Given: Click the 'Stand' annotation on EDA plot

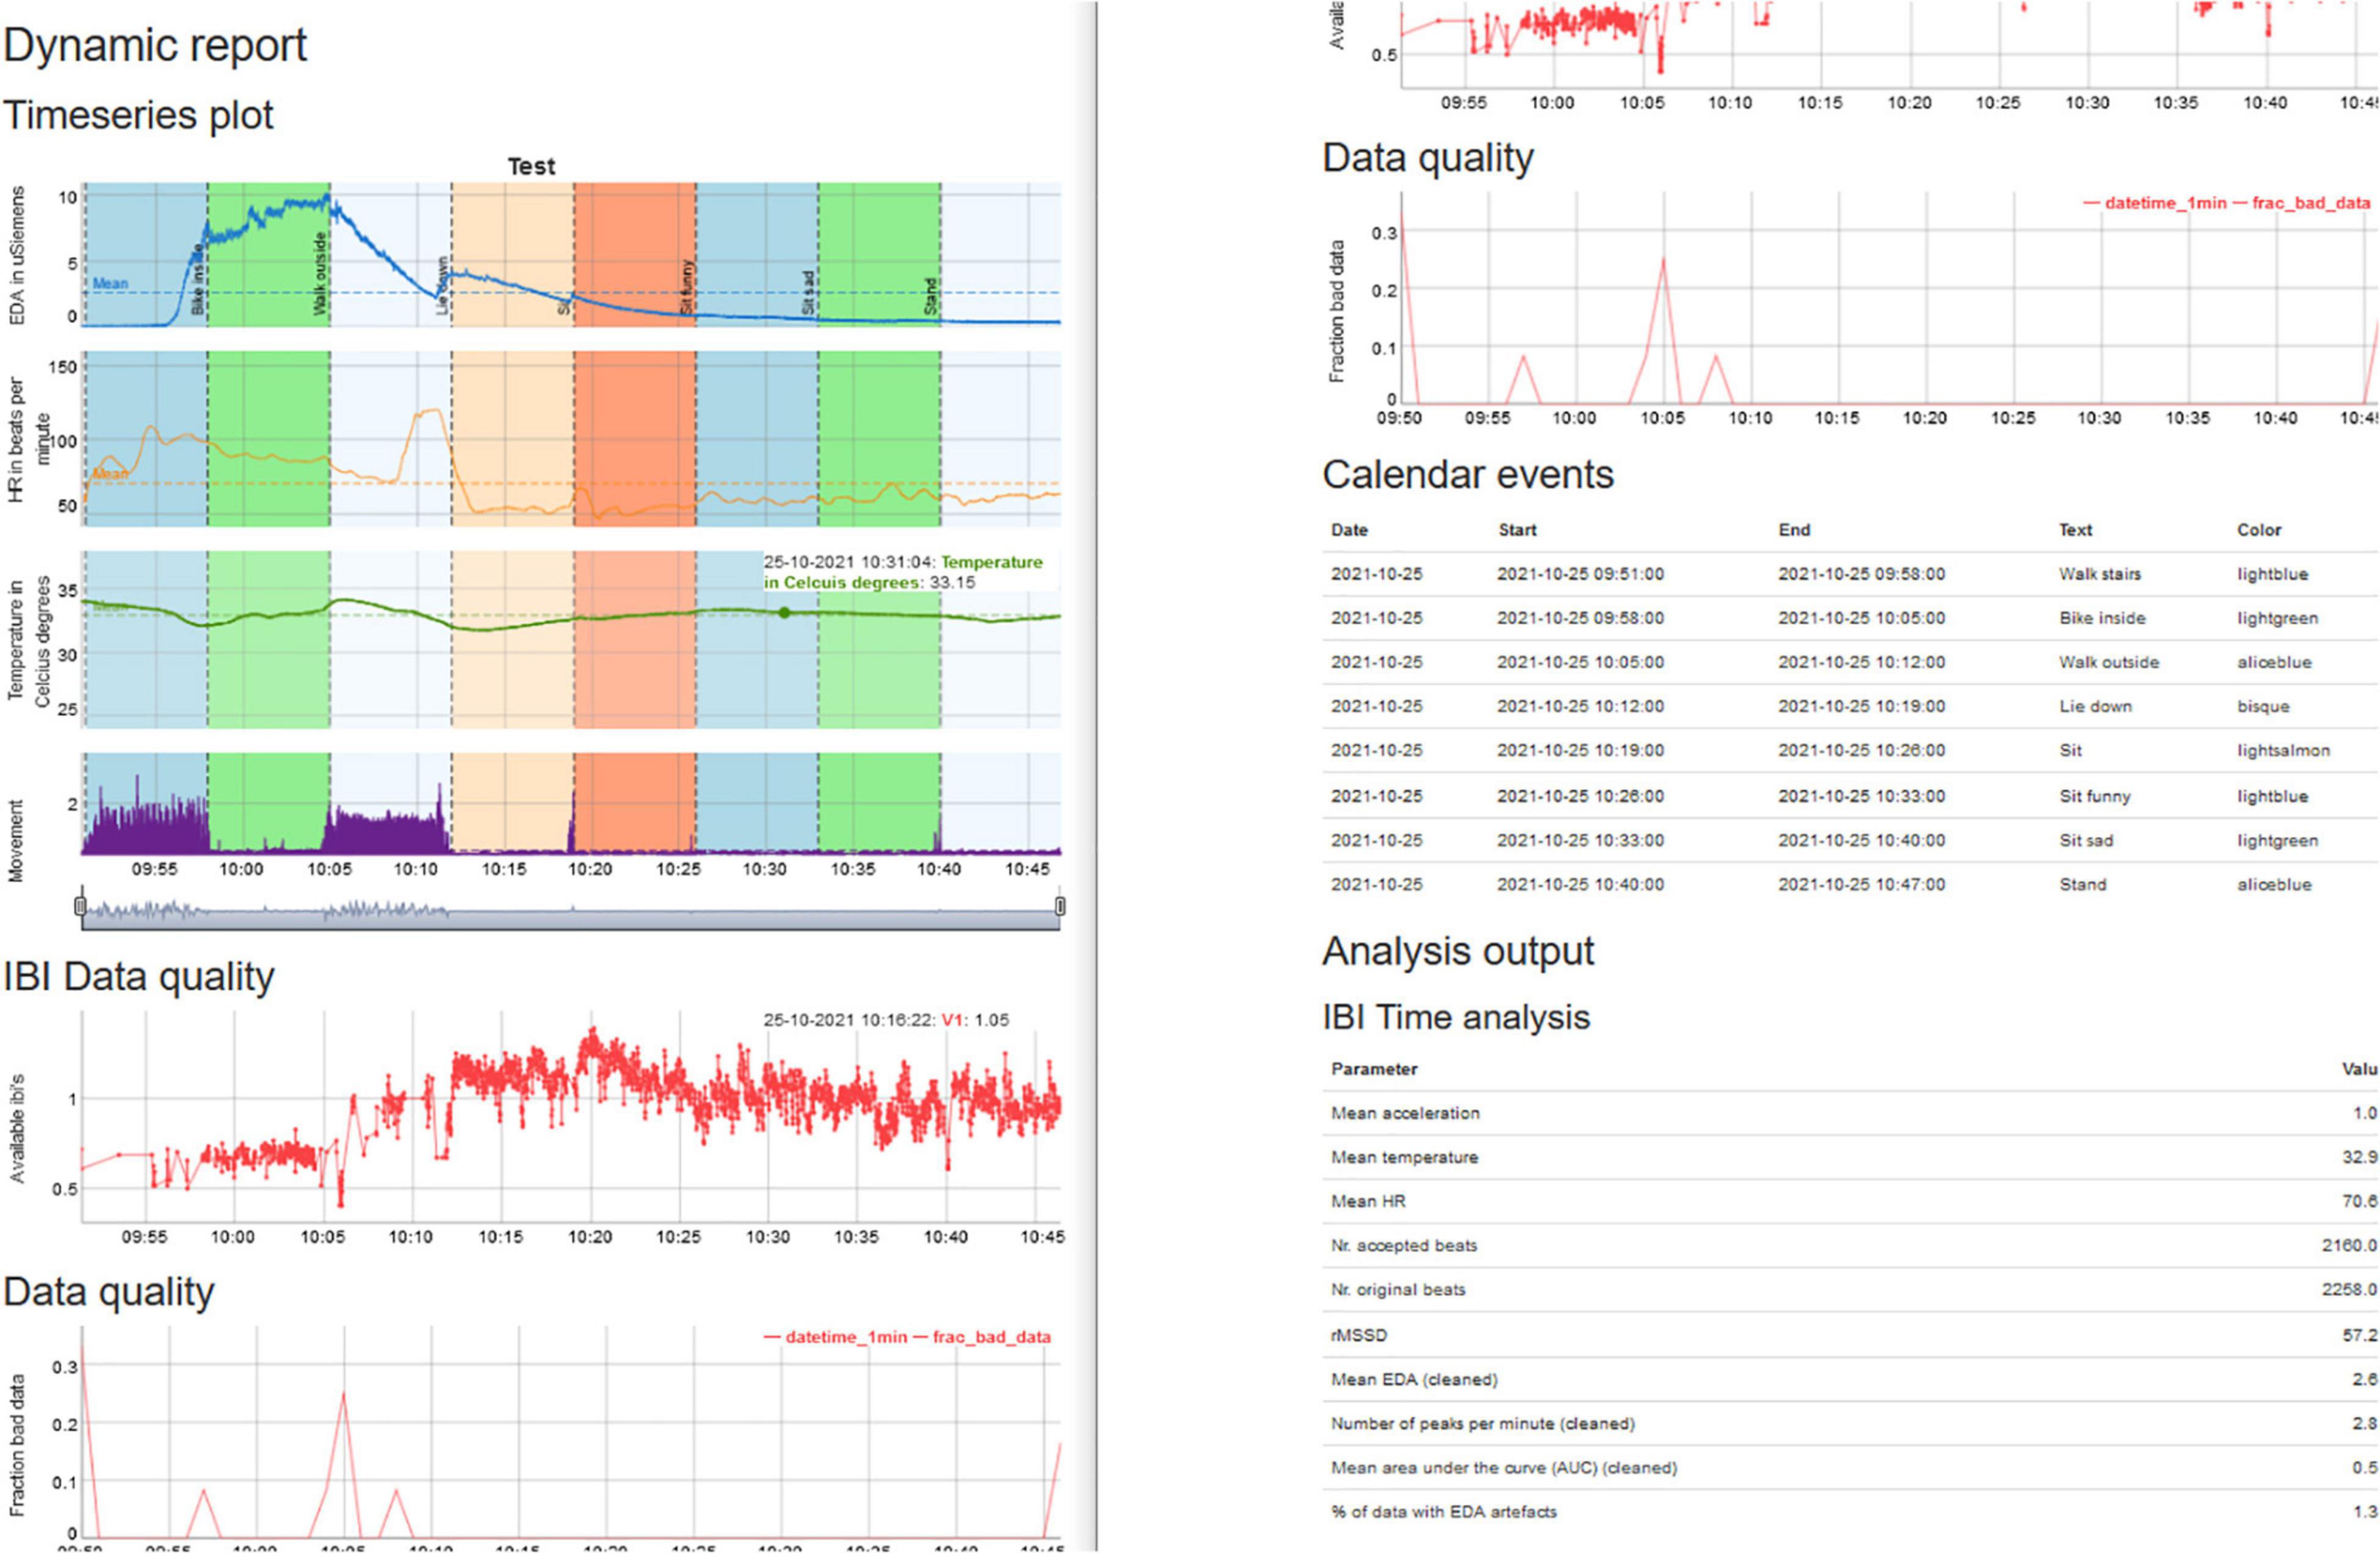Looking at the screenshot, I should click(x=930, y=296).
